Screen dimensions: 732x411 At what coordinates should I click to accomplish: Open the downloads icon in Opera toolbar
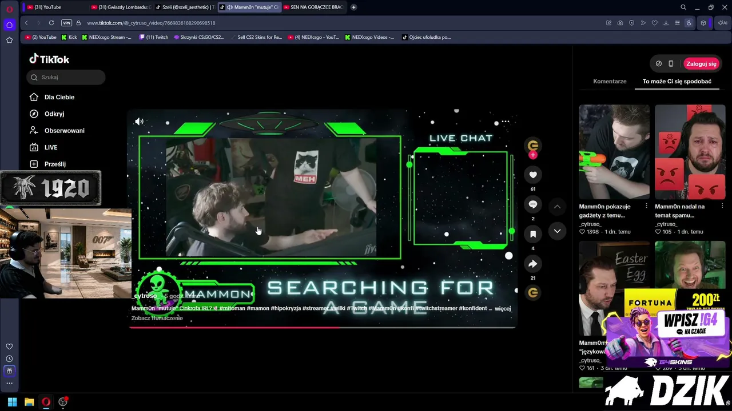click(x=666, y=23)
